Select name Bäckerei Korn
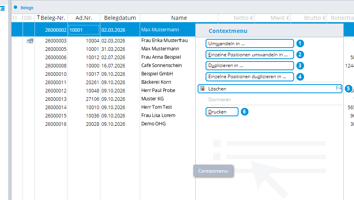This screenshot has height=200, width=354. click(156, 82)
